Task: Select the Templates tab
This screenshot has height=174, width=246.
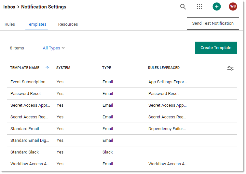Action: [36, 24]
